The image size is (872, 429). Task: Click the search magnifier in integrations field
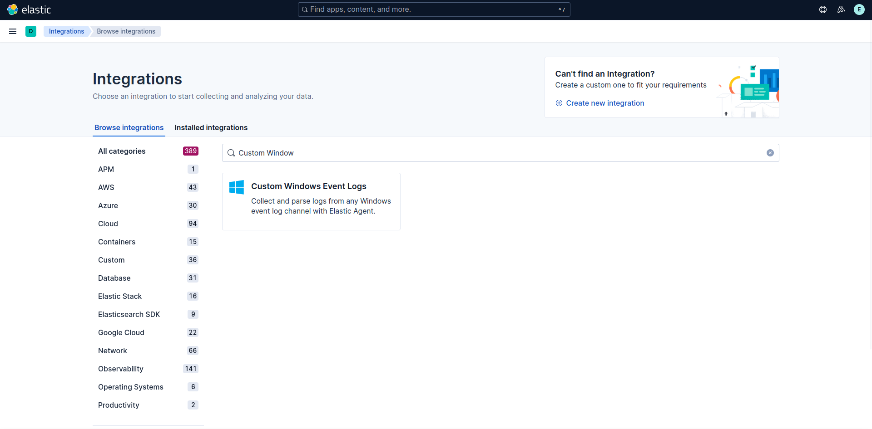click(x=231, y=153)
